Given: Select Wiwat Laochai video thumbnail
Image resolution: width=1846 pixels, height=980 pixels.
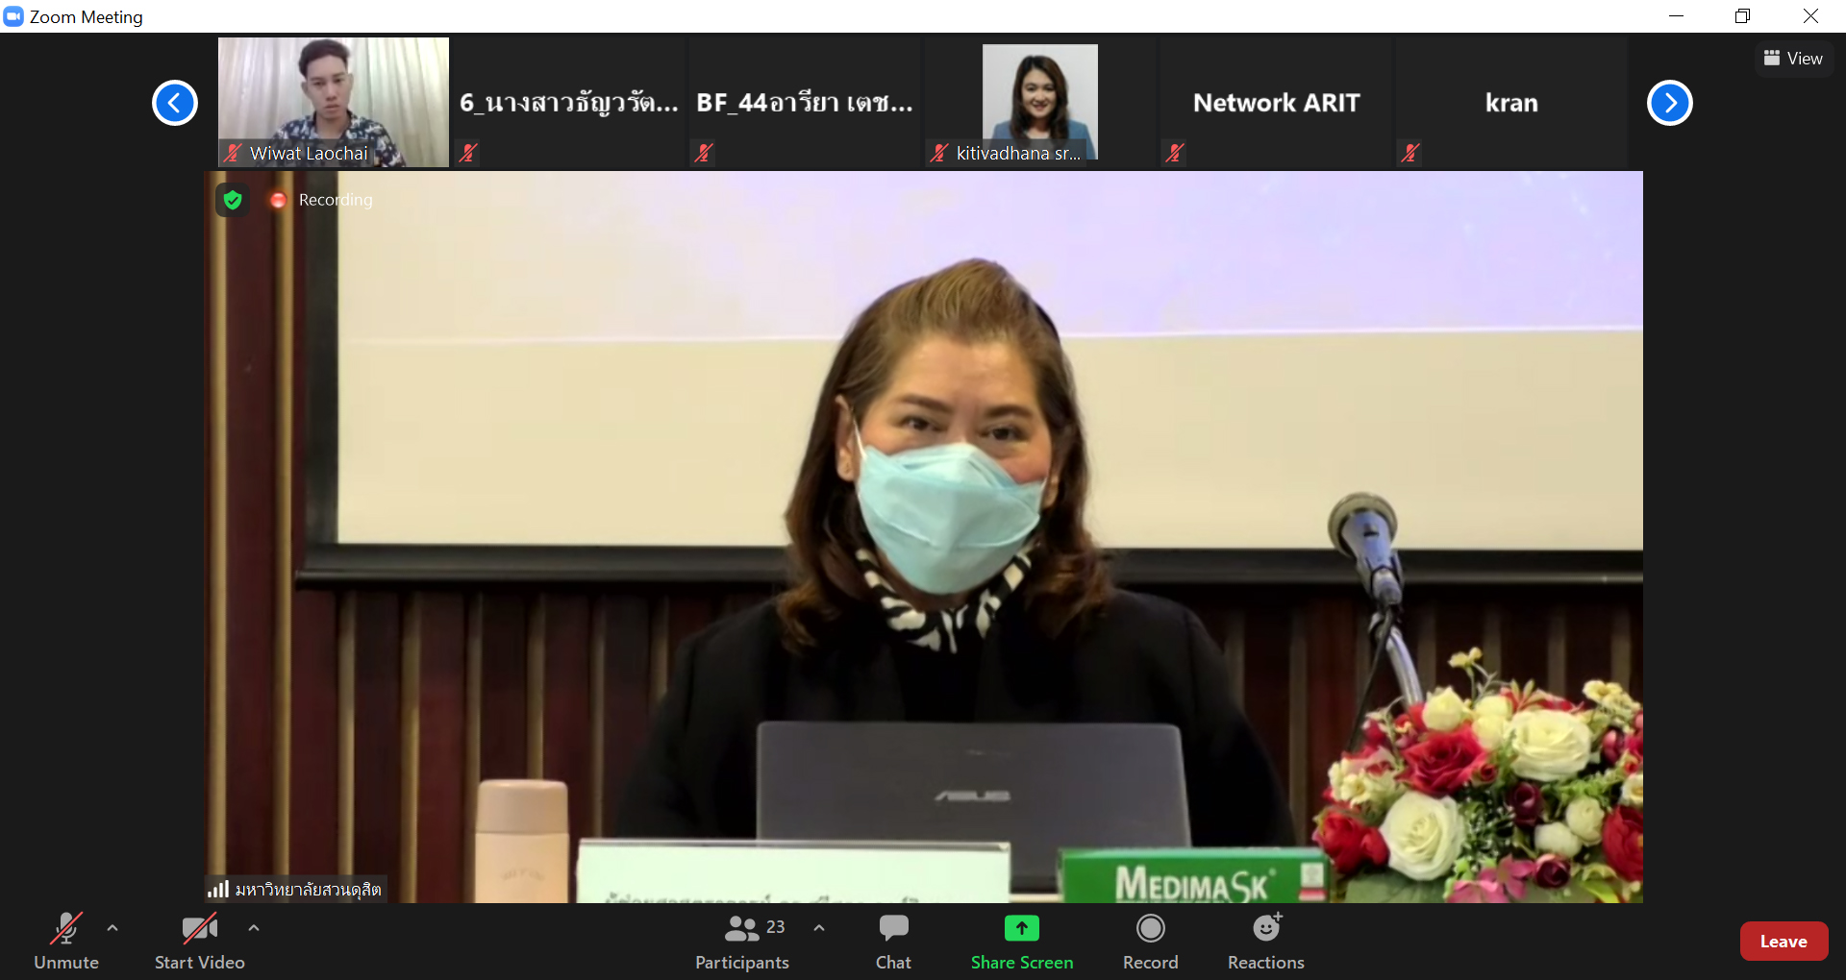Looking at the screenshot, I should [x=334, y=102].
